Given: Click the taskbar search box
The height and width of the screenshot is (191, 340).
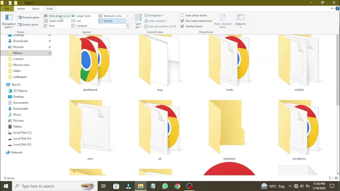Looking at the screenshot, I should (x=55, y=186).
